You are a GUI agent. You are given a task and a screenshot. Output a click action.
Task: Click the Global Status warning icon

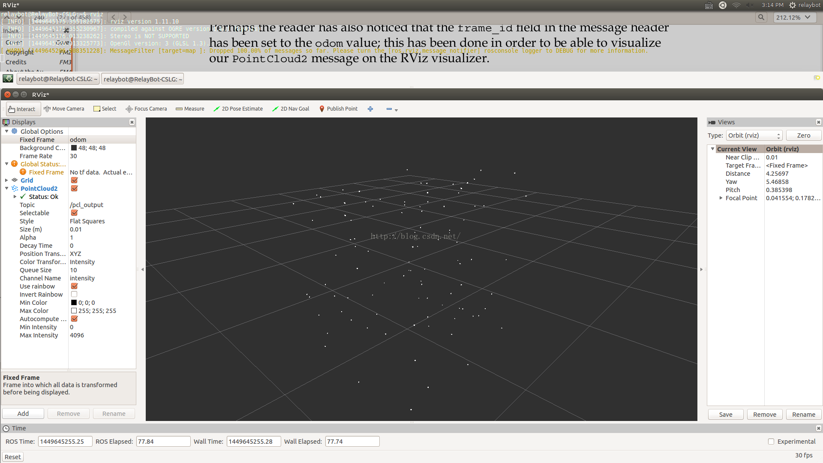[x=15, y=164]
